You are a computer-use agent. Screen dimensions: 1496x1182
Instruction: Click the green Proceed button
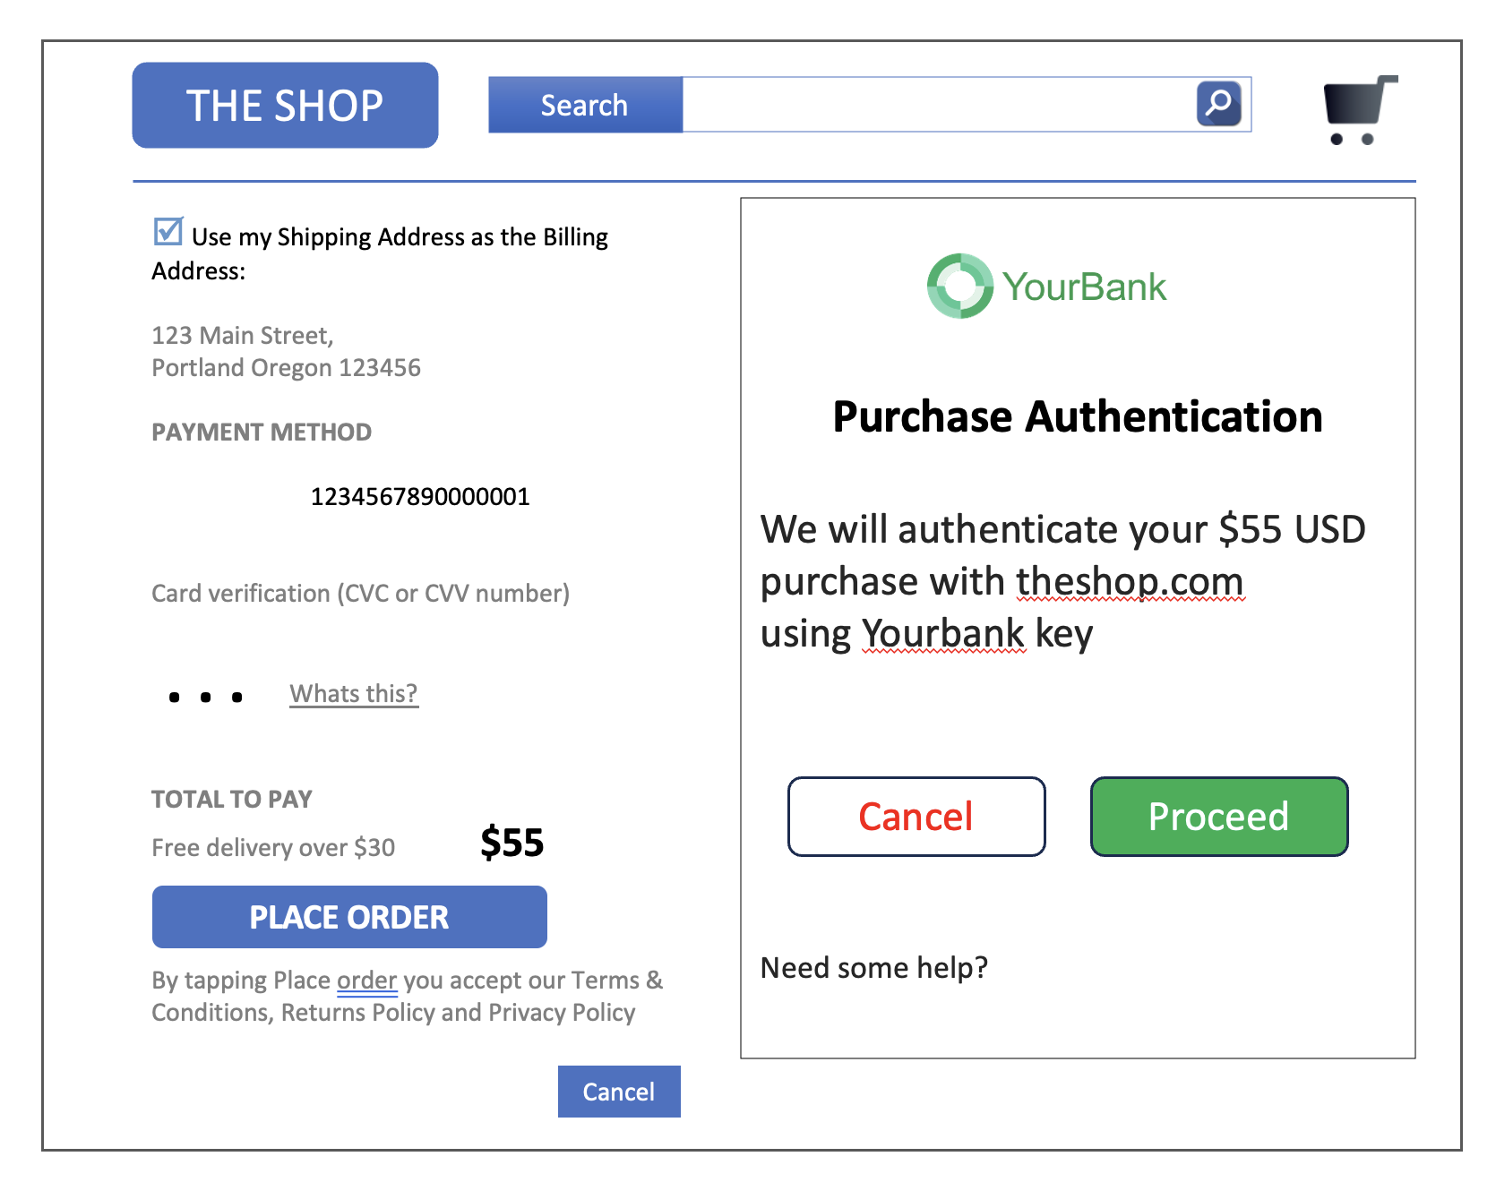(1219, 817)
